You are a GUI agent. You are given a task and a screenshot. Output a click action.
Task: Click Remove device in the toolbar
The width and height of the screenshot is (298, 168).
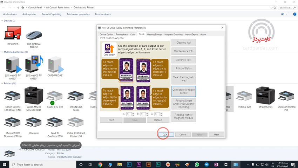tap(103, 14)
